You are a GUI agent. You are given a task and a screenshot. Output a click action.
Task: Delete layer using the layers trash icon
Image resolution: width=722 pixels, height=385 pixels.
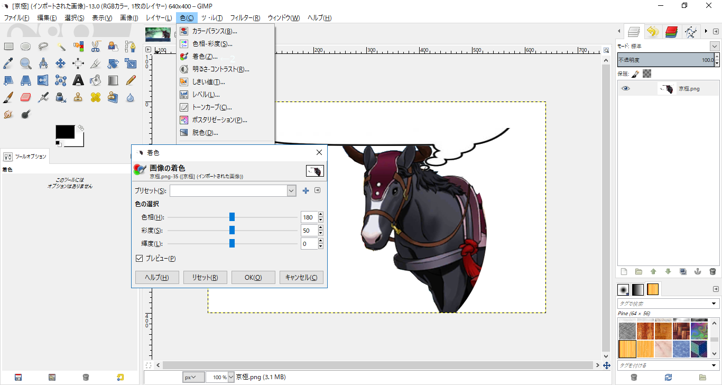[x=712, y=271]
